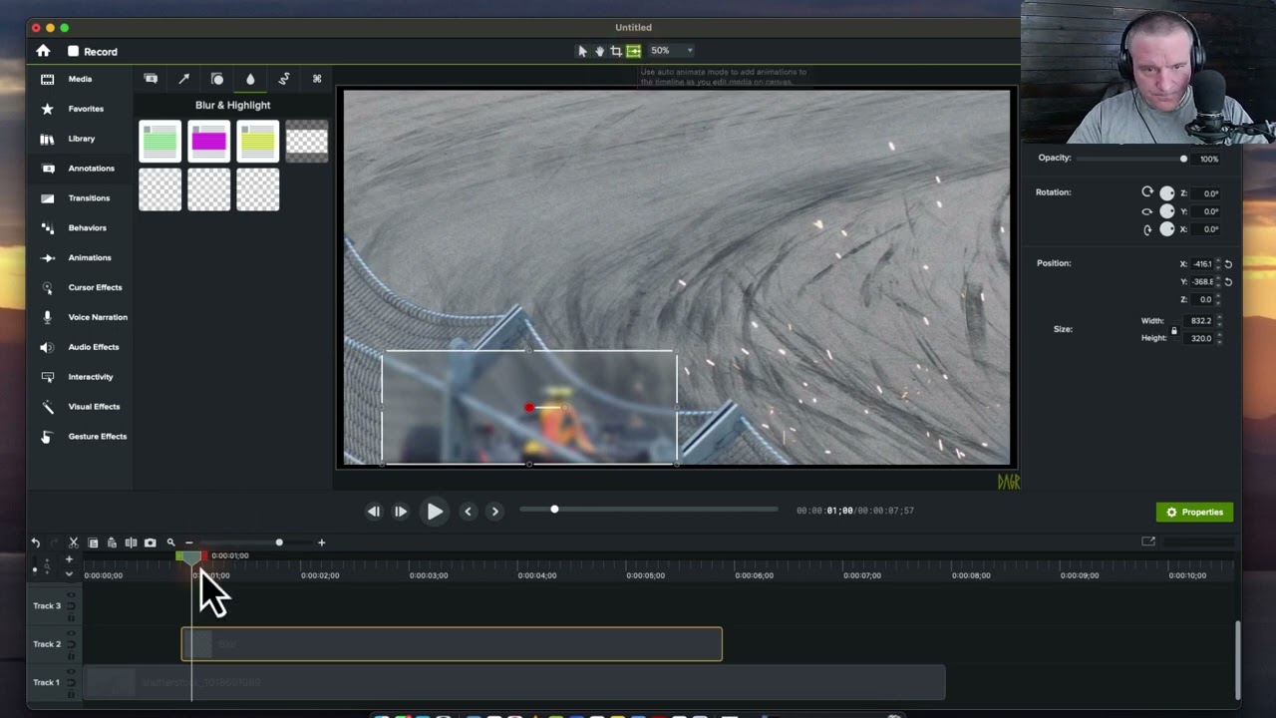Choose the yellow highlight preset
The width and height of the screenshot is (1276, 718).
click(257, 142)
